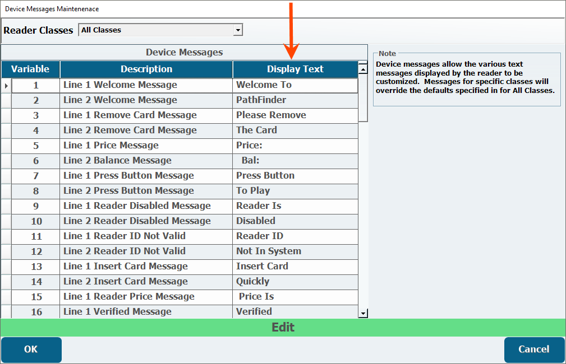Select variable number 14 cell
566x364 pixels.
(36, 282)
